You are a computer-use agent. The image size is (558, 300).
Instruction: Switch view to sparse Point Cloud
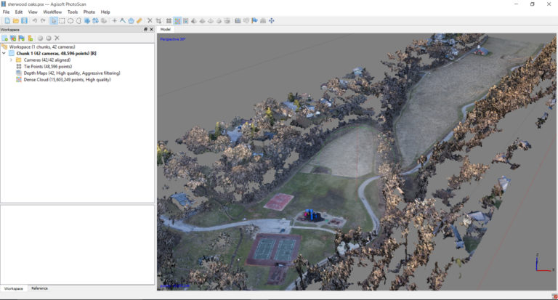click(169, 20)
